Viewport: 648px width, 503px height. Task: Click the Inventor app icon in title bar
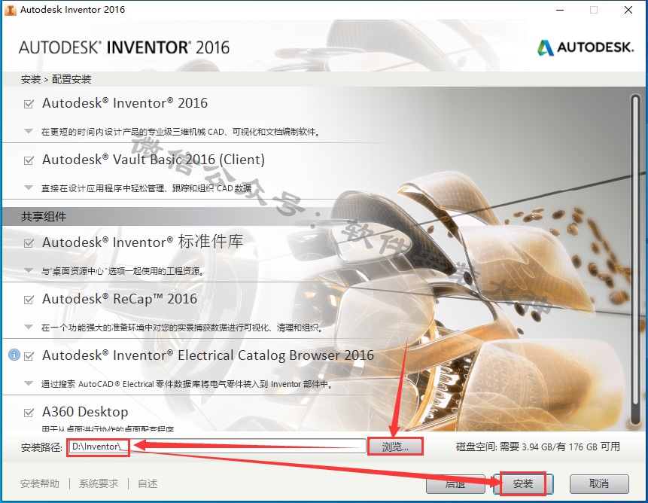[10, 9]
